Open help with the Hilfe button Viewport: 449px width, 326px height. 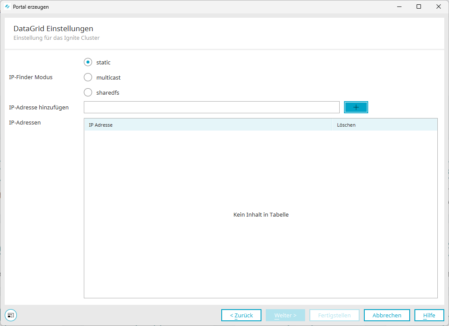click(x=429, y=315)
